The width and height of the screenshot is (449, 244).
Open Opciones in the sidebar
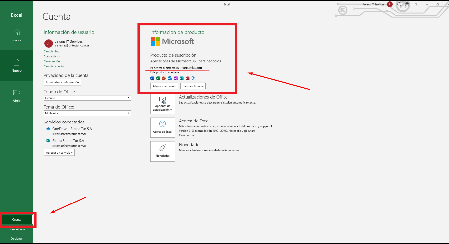click(17, 239)
